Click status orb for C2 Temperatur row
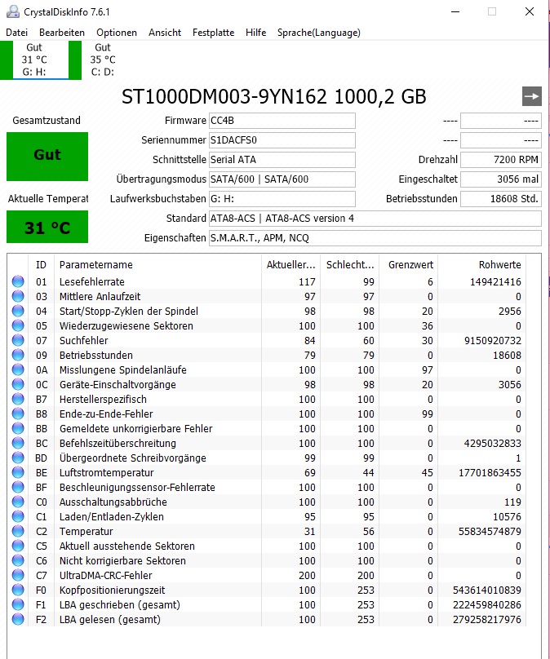This screenshot has width=550, height=659. 18,531
